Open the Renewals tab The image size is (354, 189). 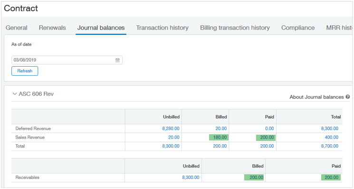[x=52, y=28]
